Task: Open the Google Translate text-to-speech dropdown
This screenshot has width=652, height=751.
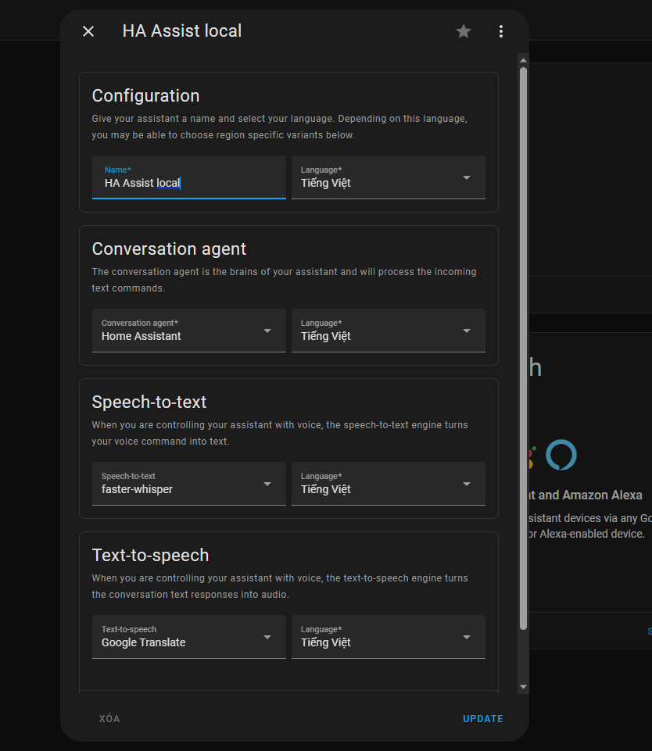Action: [x=188, y=637]
